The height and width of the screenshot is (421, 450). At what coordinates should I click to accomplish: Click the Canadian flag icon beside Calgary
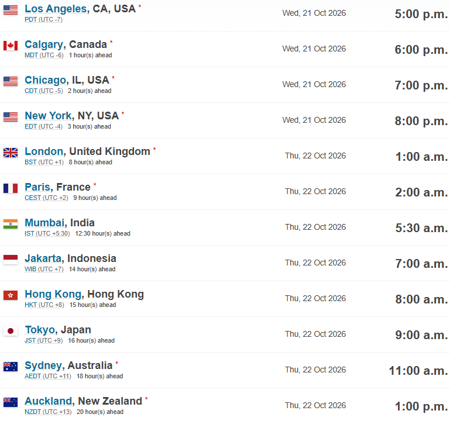(11, 46)
